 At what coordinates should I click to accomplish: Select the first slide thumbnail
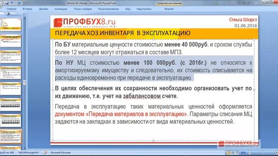click(10, 24)
